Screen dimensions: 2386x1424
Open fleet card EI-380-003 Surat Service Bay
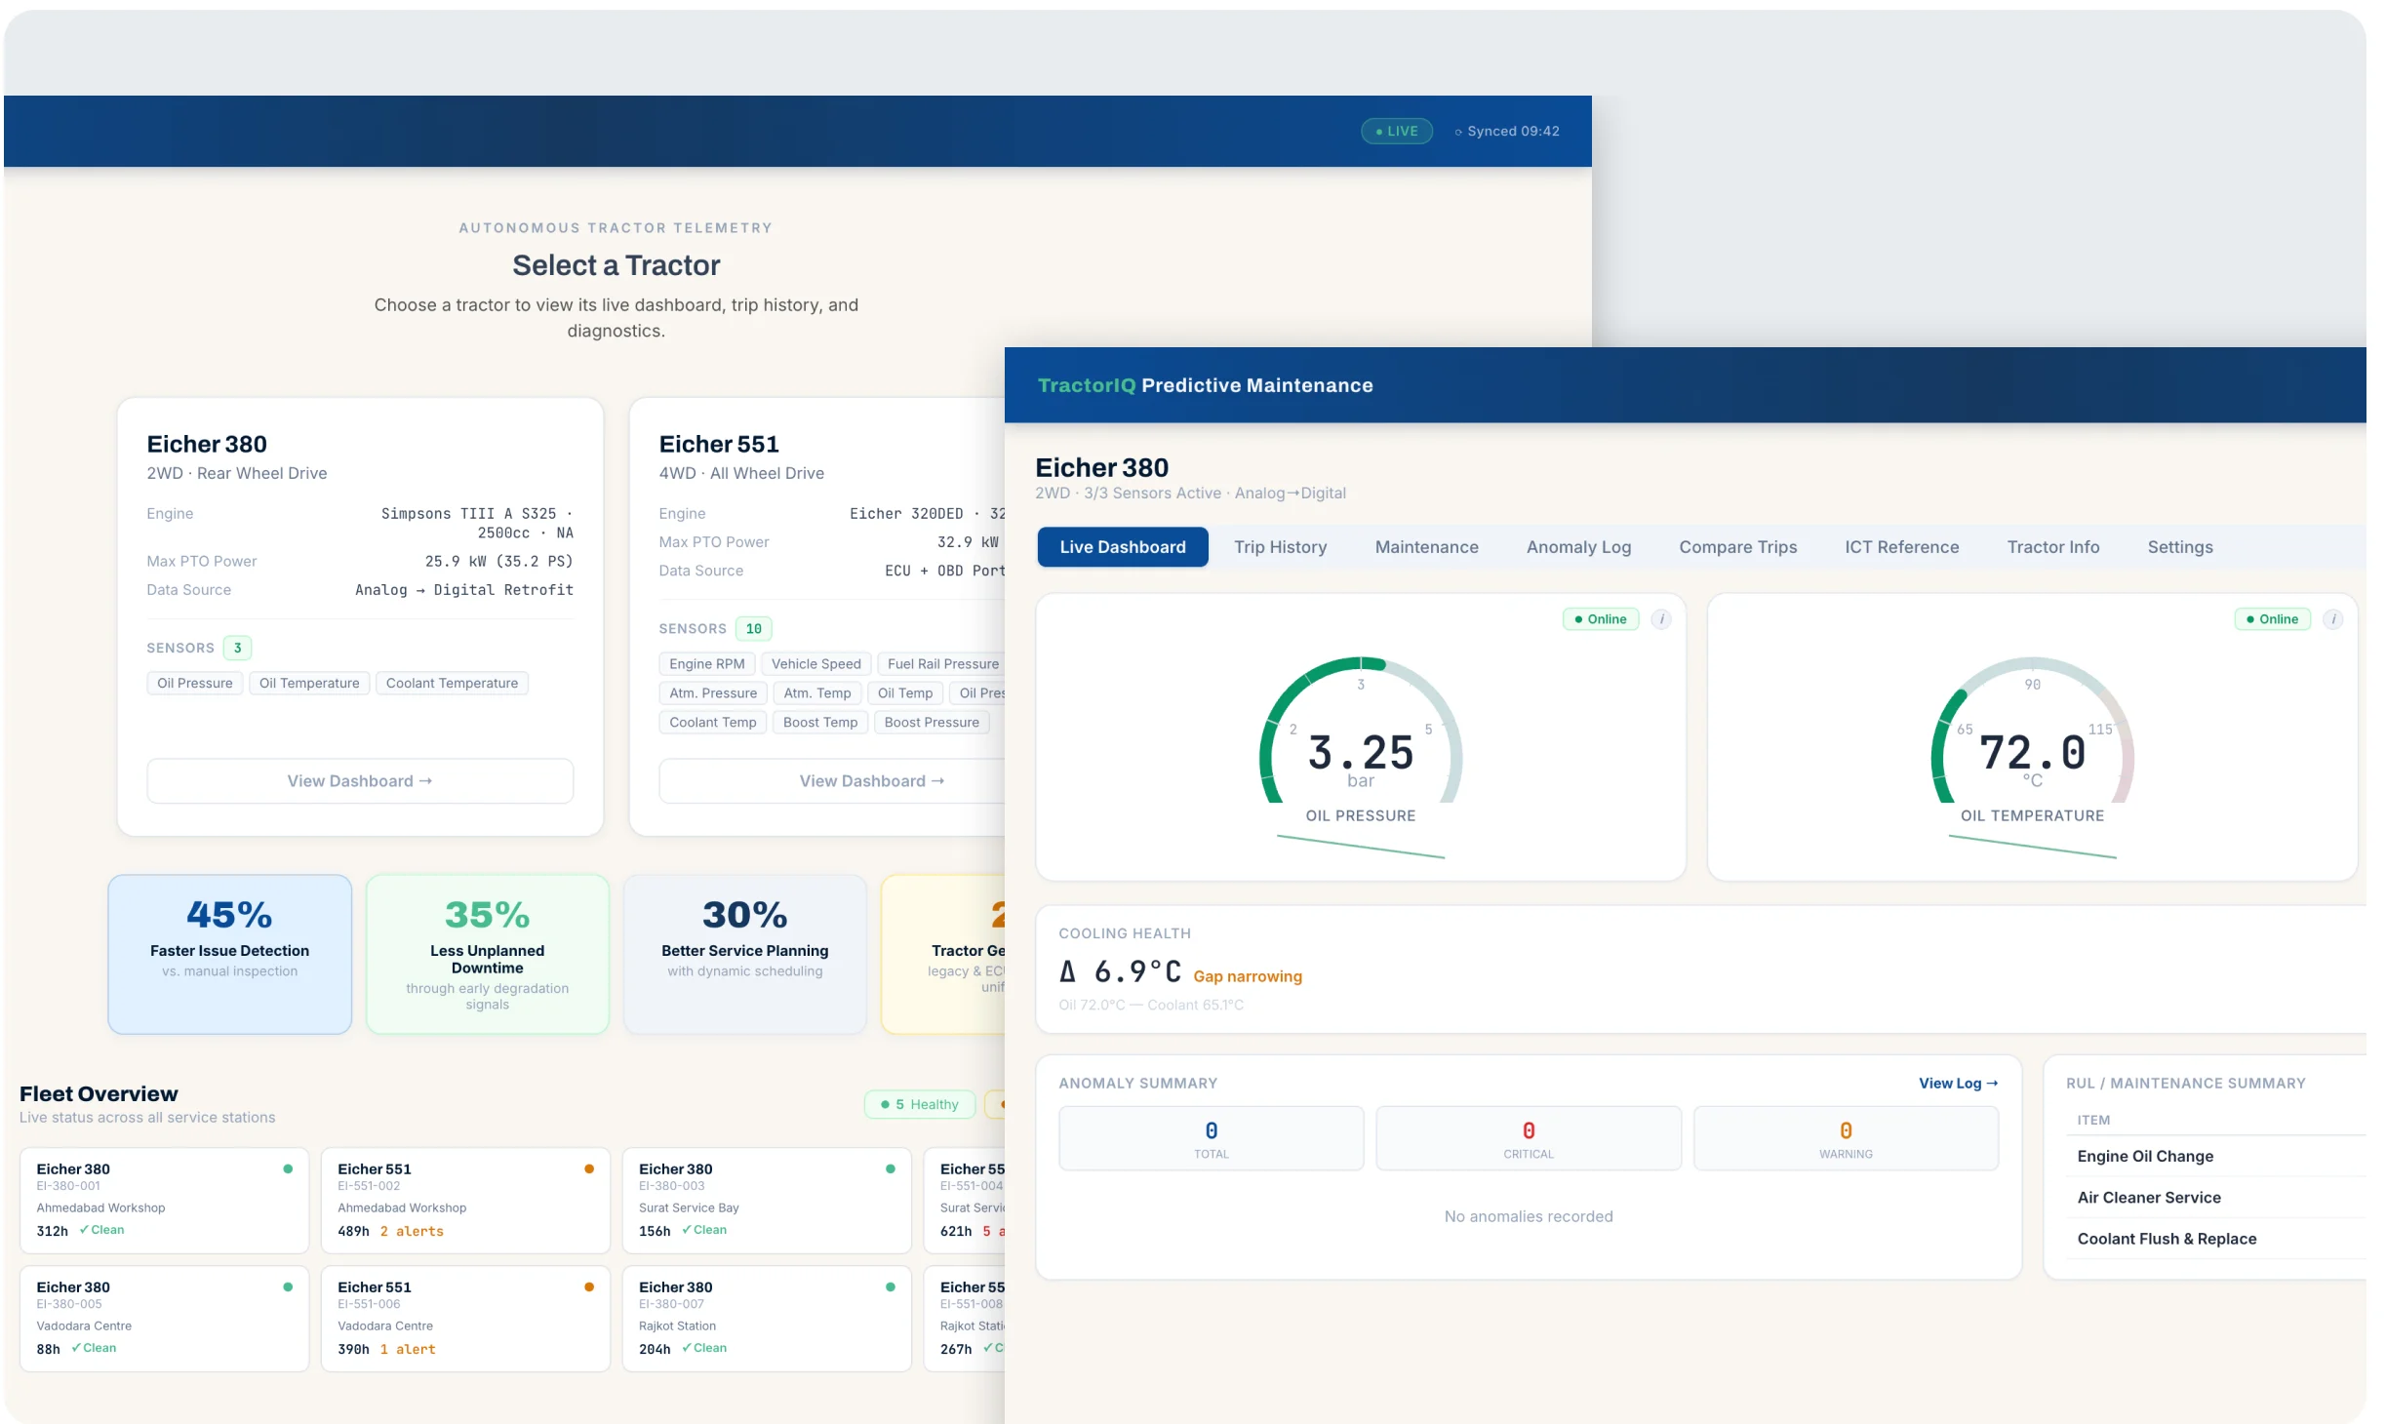pyautogui.click(x=768, y=1201)
